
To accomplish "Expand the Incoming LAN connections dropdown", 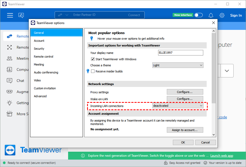I will coord(178,106).
